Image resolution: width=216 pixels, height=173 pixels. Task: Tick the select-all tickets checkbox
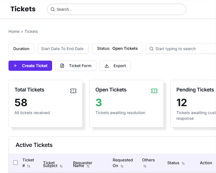point(16,163)
